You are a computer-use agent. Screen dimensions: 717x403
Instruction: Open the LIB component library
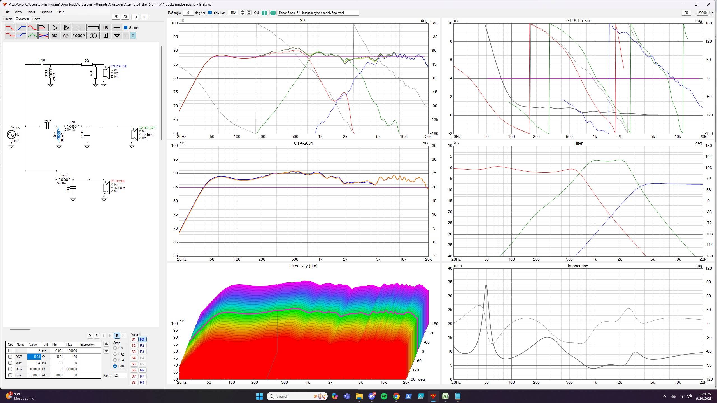click(106, 28)
